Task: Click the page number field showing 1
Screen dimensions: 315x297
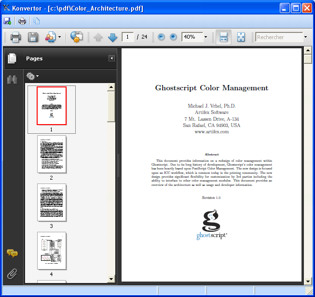Action: 127,37
